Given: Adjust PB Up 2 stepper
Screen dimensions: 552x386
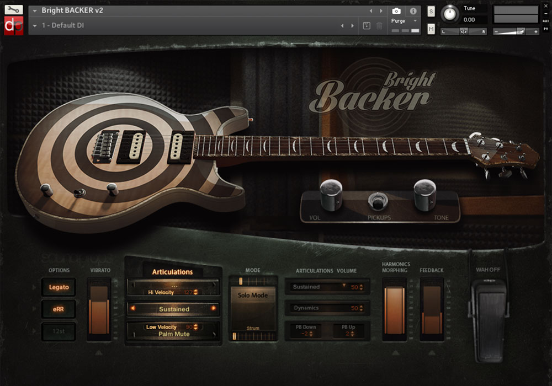Looking at the screenshot, I should point(352,334).
